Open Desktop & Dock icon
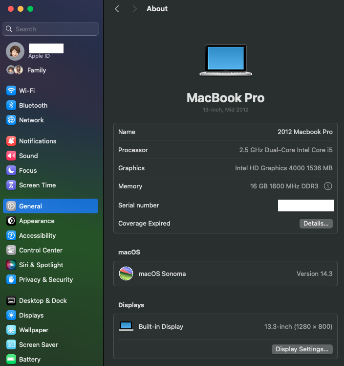Viewport: 344px width, 366px height. [11, 300]
